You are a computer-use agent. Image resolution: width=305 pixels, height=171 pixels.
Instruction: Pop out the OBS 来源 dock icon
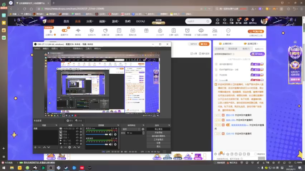coord(82,125)
